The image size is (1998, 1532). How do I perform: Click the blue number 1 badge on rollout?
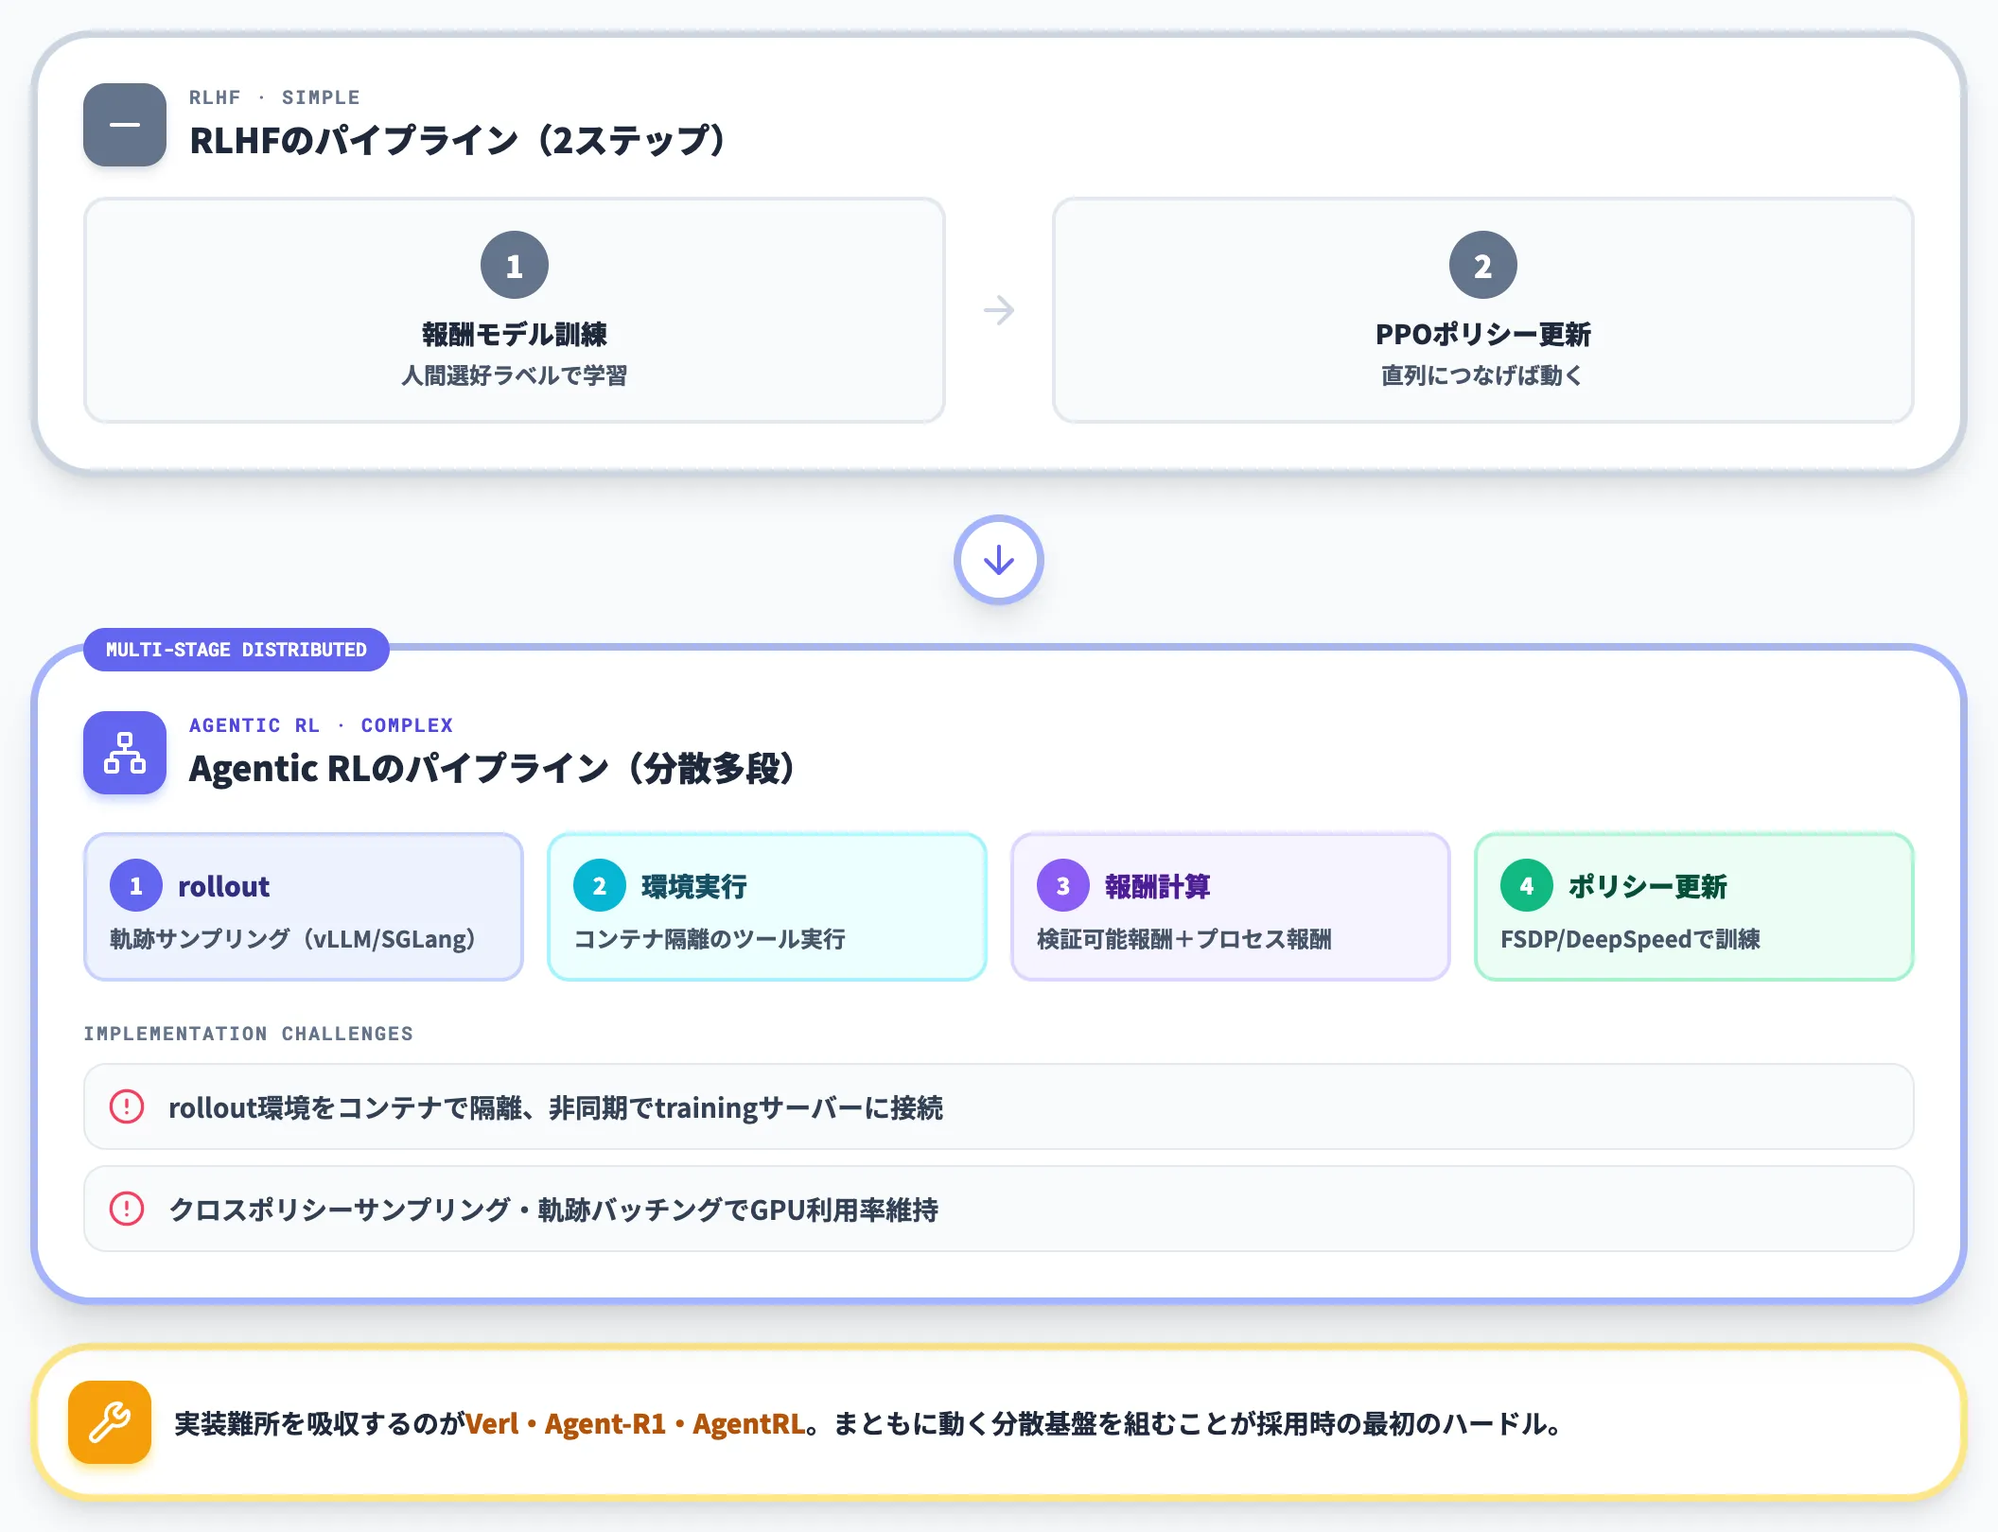coord(136,885)
